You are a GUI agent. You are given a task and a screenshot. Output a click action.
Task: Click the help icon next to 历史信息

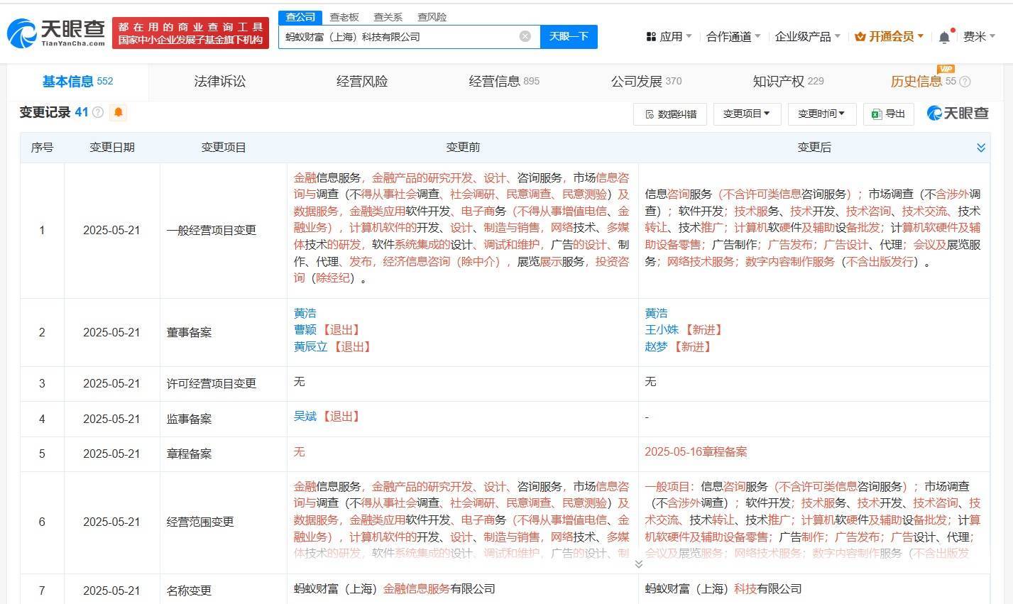[965, 82]
